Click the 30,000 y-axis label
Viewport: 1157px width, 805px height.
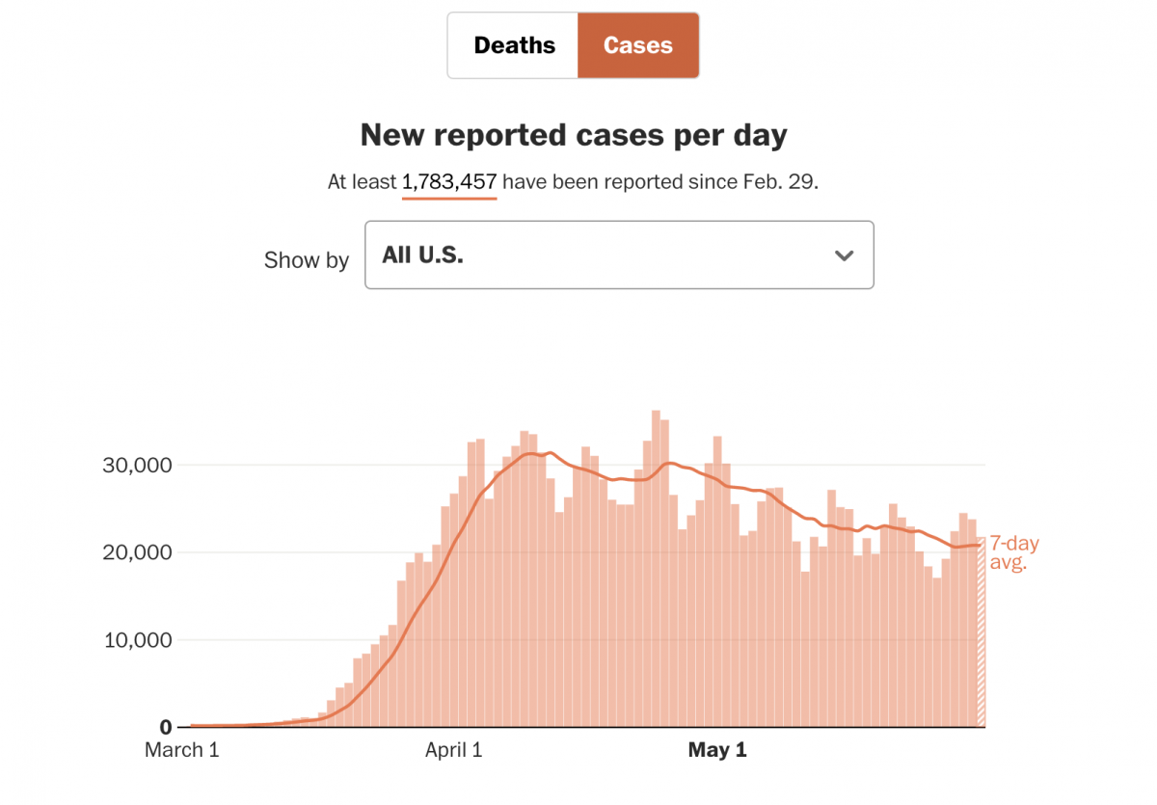tap(138, 466)
